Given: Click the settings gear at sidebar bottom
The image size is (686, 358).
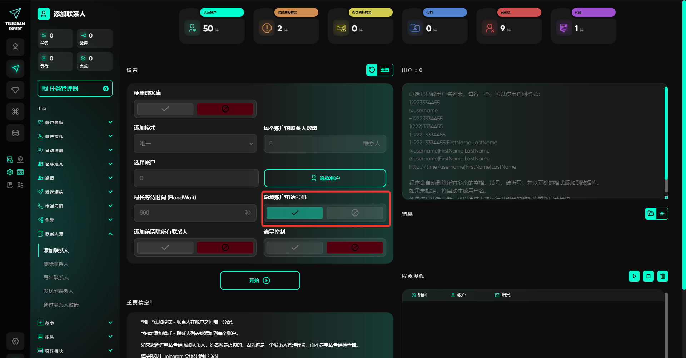Looking at the screenshot, I should 15,341.
